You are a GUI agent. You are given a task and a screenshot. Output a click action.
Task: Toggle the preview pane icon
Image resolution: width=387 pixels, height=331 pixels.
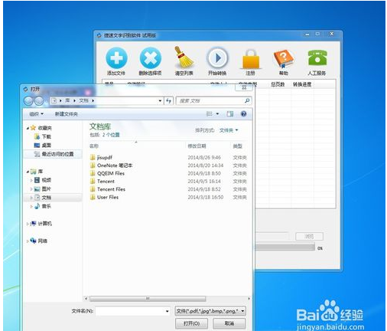(230, 113)
